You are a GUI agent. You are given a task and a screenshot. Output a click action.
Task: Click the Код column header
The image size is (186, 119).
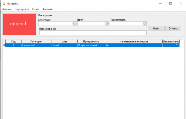[x=13, y=41]
